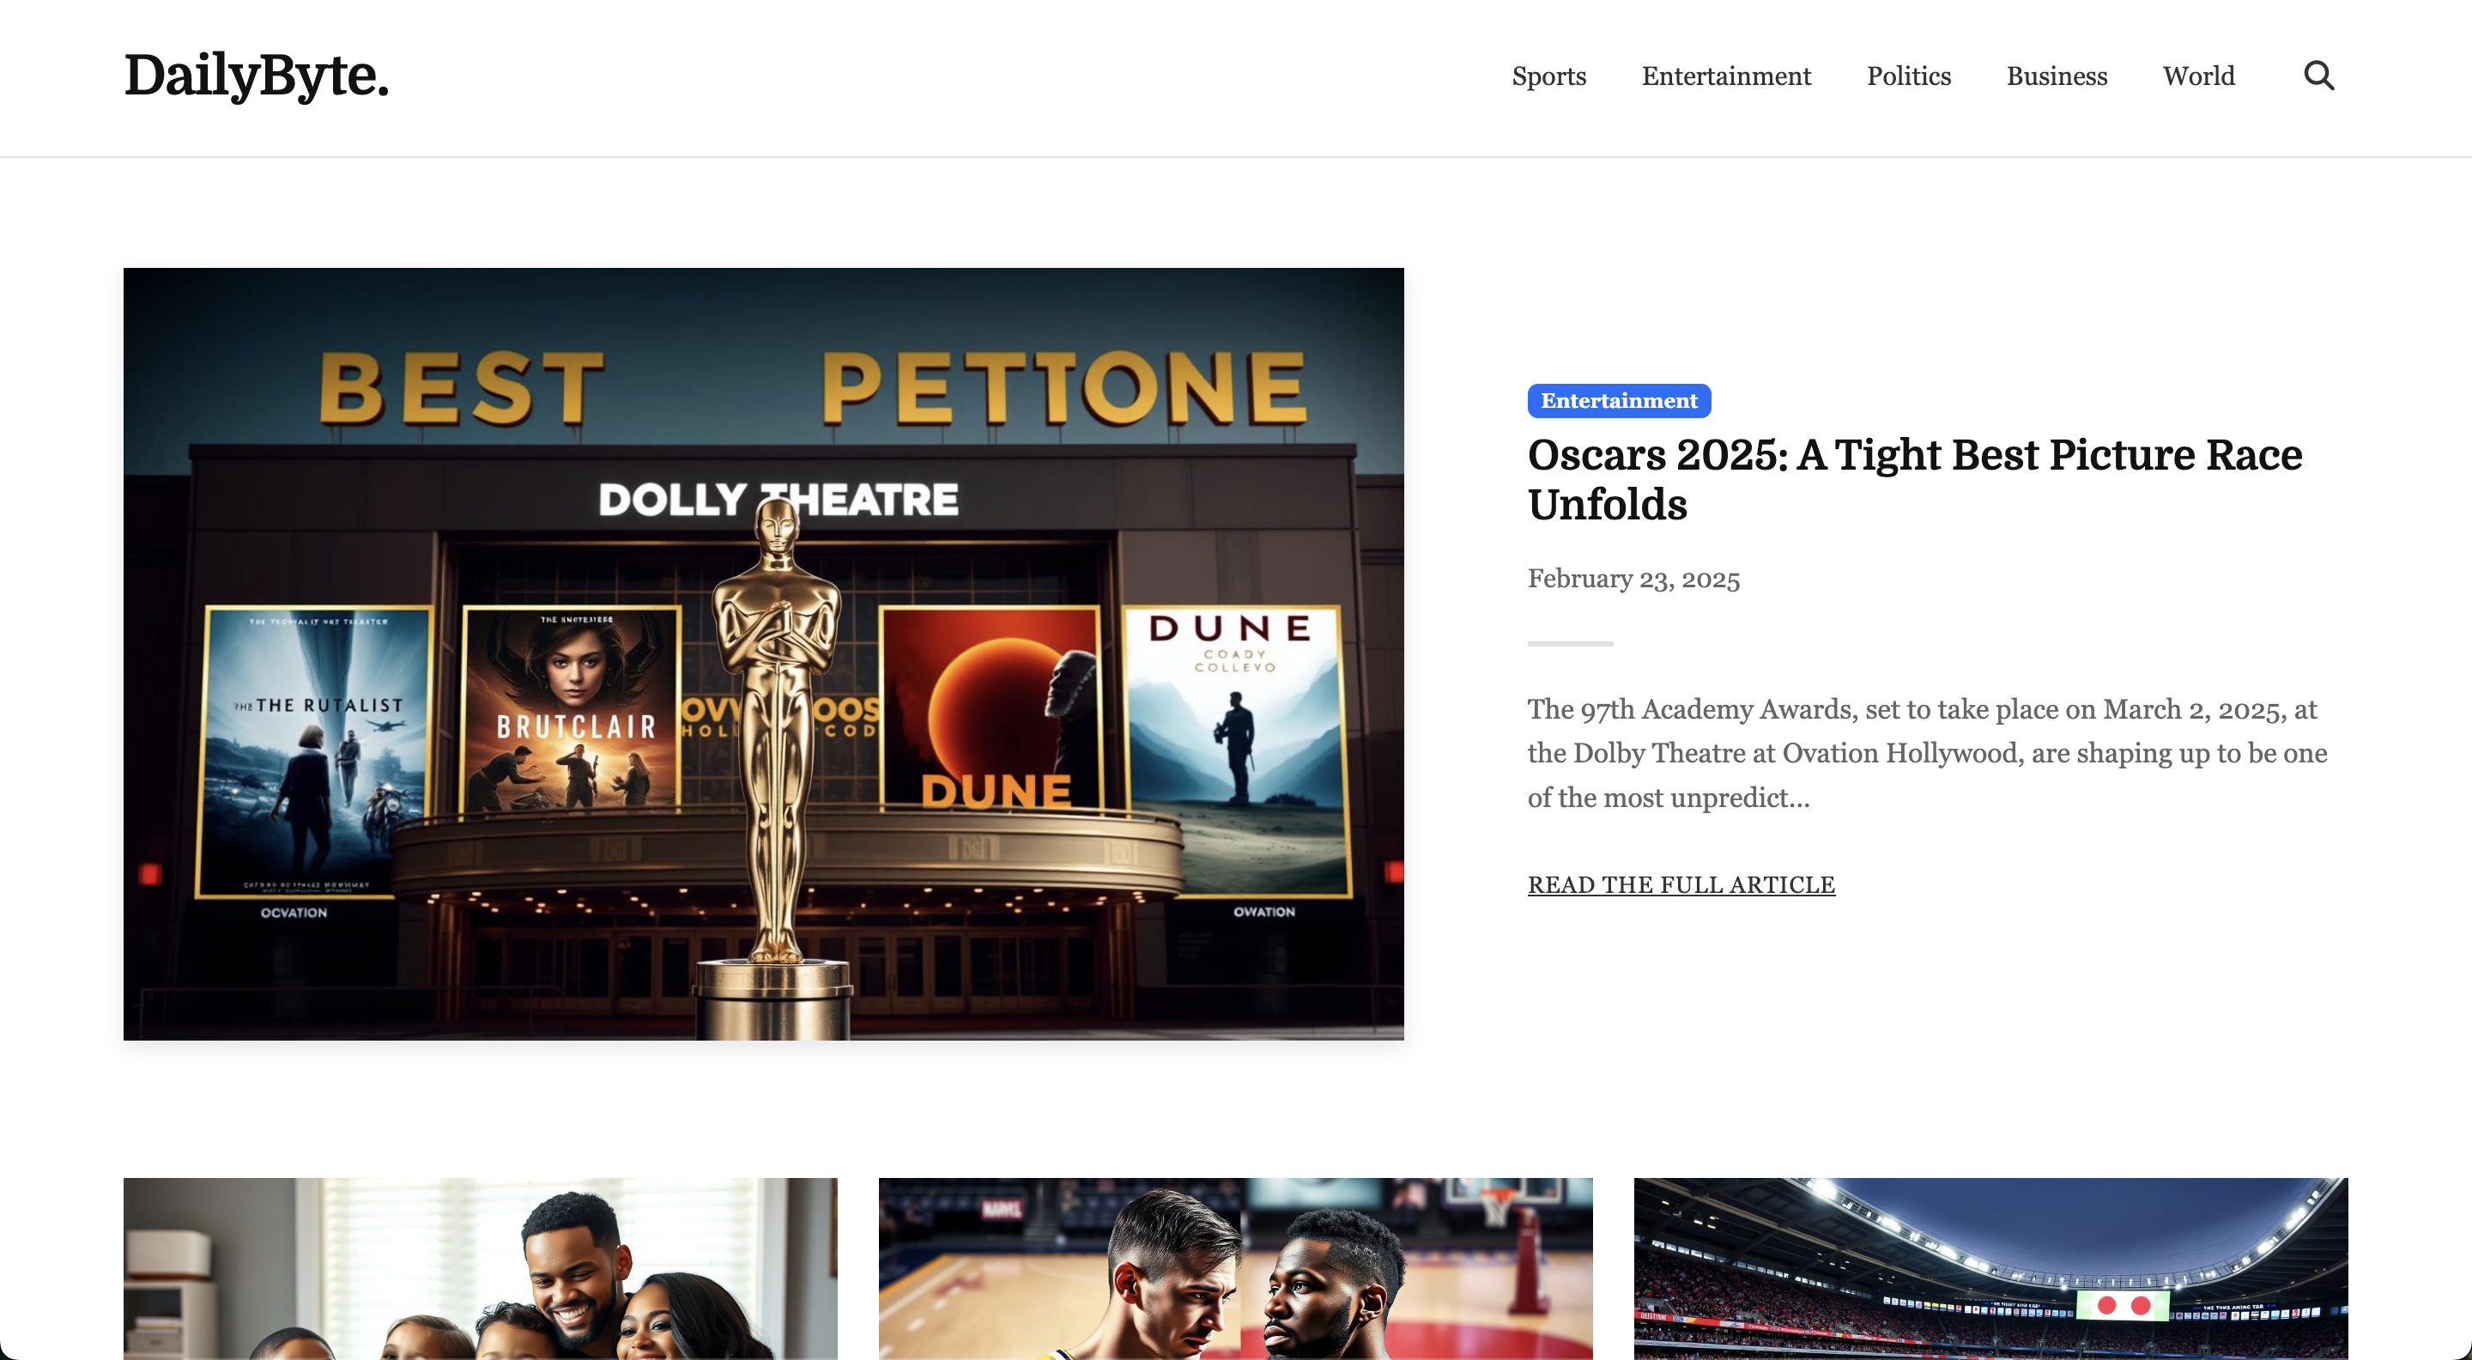
Task: Click READ THE FULL ARTICLE link
Action: [1681, 884]
